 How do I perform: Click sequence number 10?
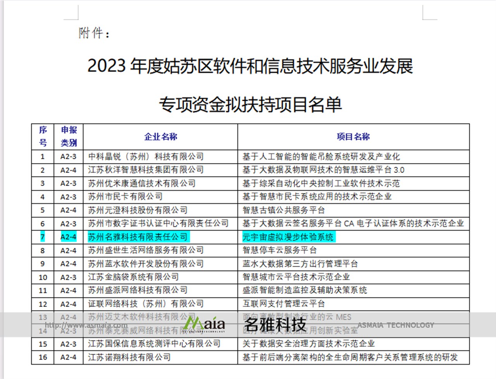pos(43,277)
